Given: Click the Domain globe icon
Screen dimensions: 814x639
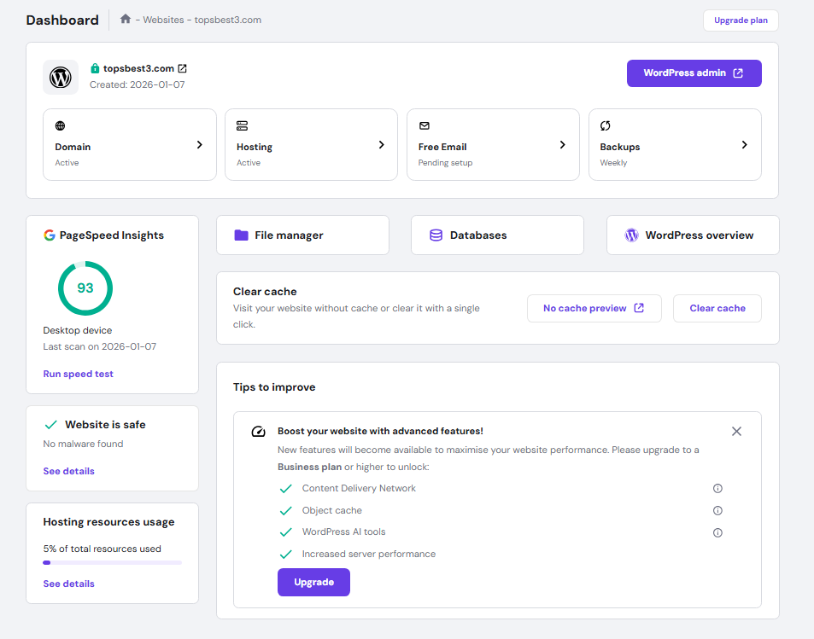Looking at the screenshot, I should coord(59,125).
